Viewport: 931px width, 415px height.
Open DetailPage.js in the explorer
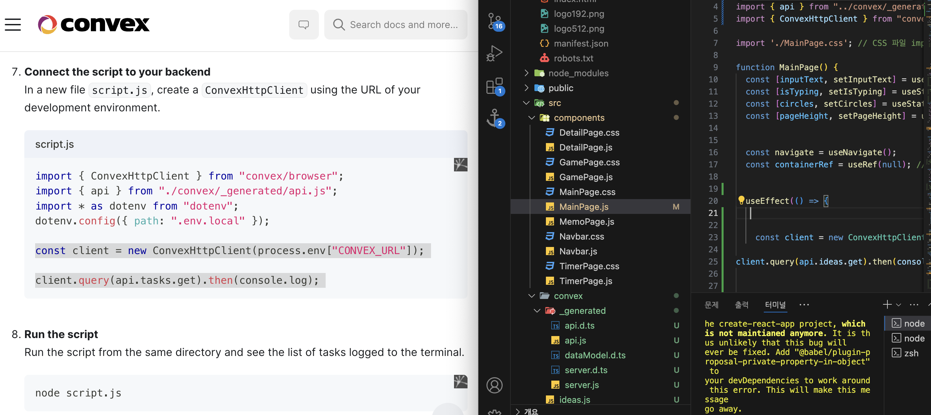[585, 147]
